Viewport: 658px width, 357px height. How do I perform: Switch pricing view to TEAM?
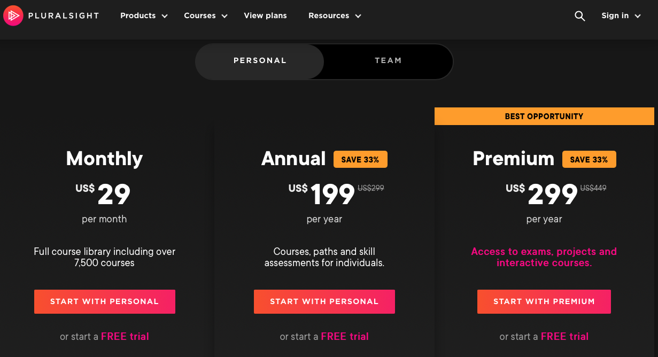pyautogui.click(x=388, y=60)
